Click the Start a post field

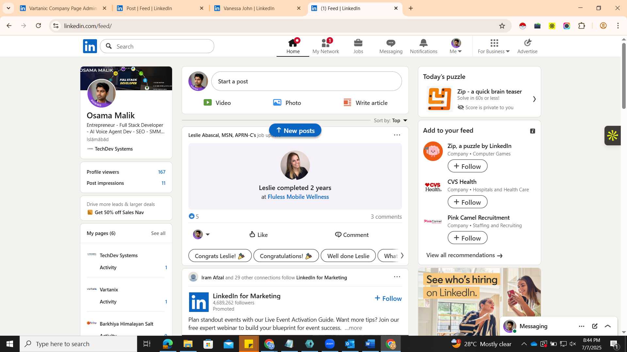pos(306,81)
